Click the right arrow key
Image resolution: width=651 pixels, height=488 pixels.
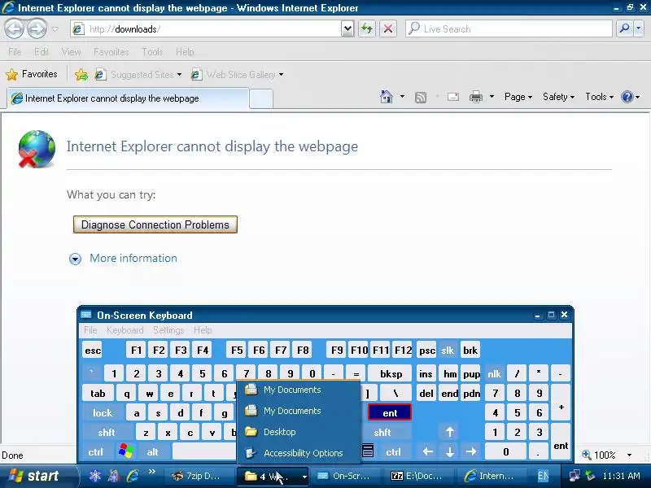471,451
